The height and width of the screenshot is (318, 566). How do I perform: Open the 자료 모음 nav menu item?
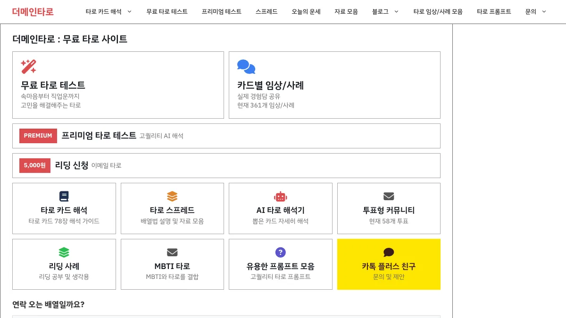point(346,12)
